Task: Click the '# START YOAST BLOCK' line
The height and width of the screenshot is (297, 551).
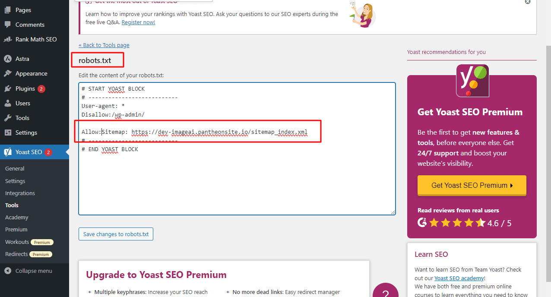Action: point(113,88)
